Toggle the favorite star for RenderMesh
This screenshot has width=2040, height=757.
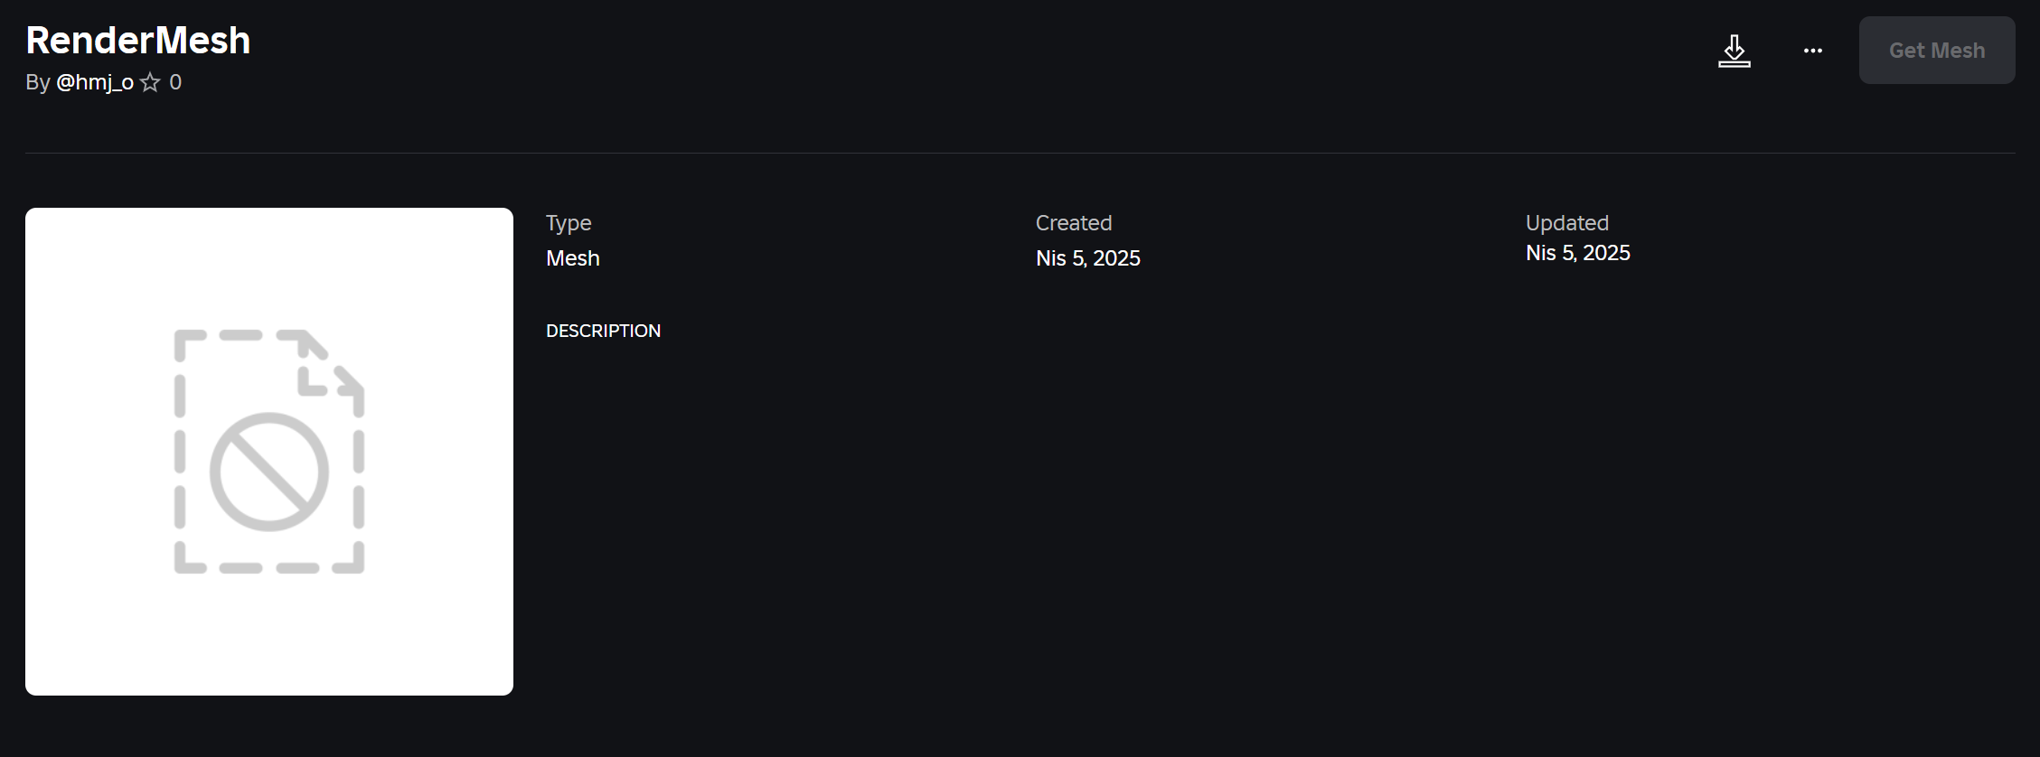coord(150,83)
